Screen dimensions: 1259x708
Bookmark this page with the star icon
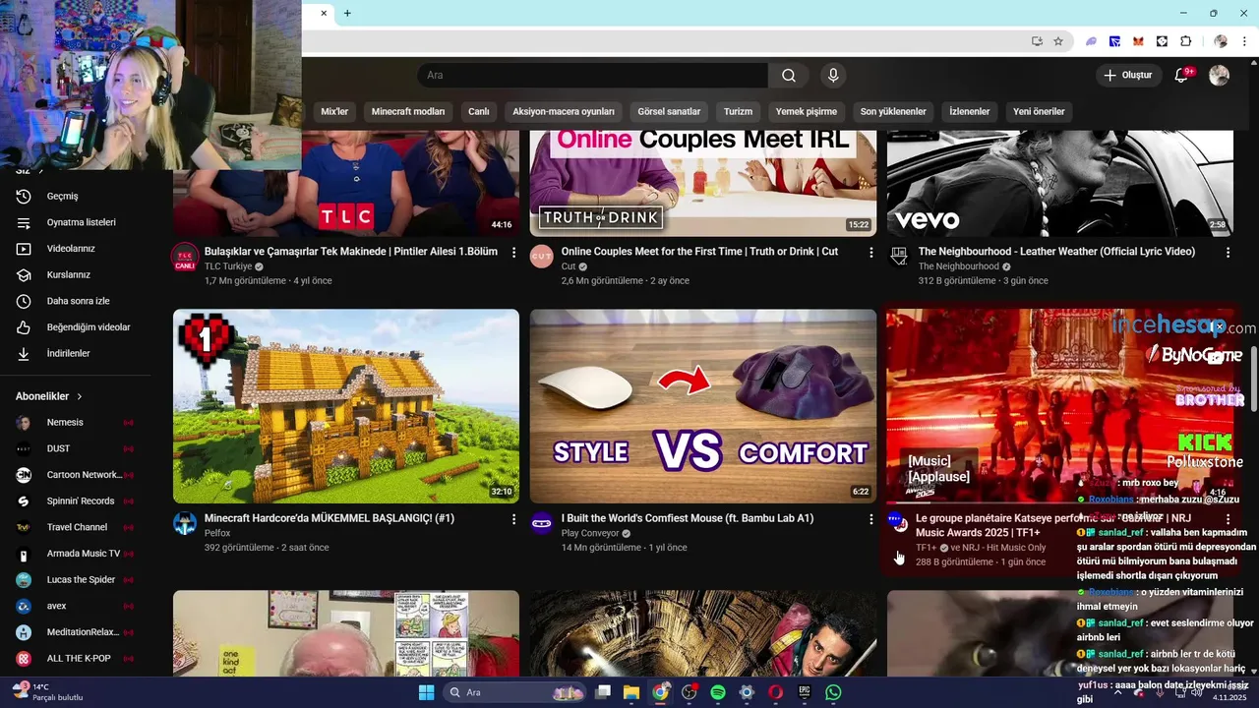point(1058,41)
